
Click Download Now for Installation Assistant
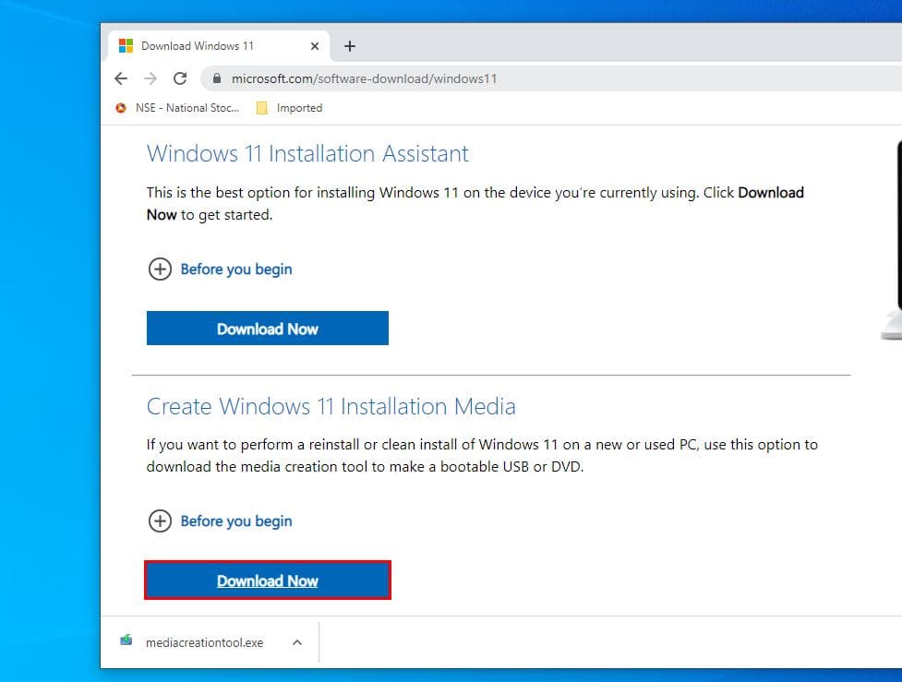(267, 329)
